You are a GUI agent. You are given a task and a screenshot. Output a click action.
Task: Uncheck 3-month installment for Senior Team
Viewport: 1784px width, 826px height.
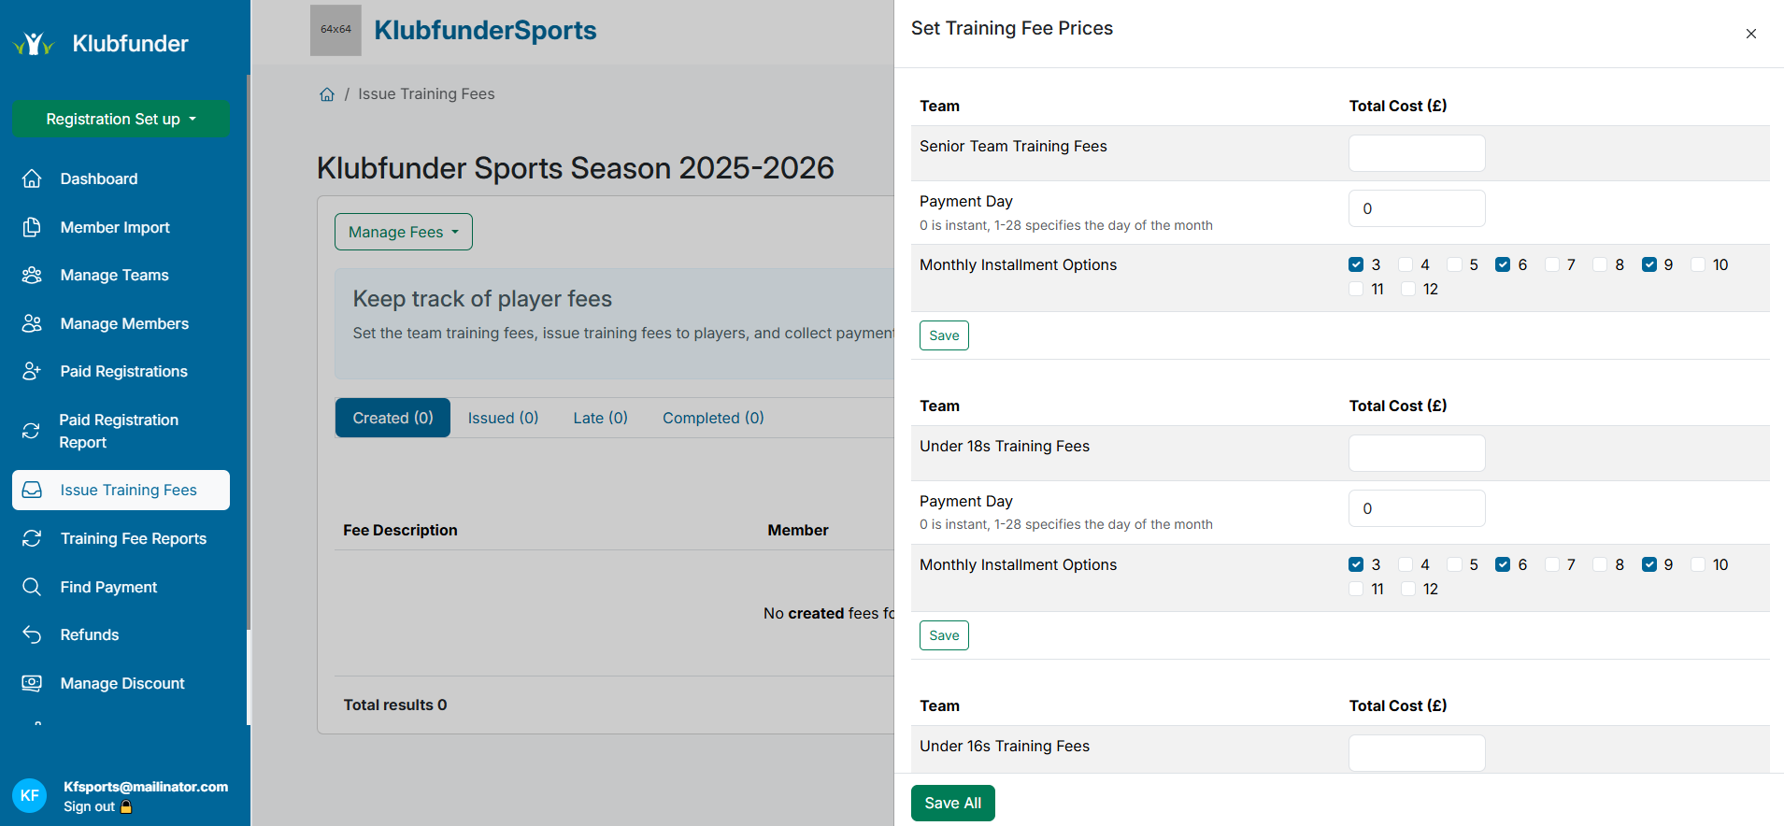coord(1356,264)
